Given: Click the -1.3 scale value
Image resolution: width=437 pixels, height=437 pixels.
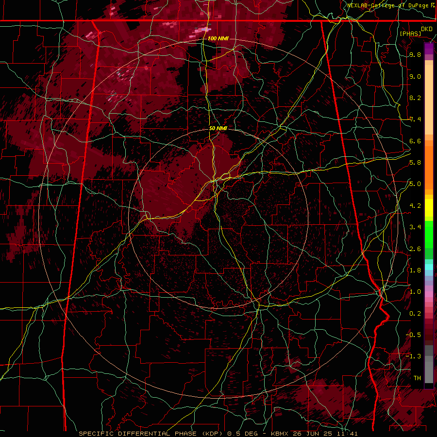Looking at the screenshot, I should (413, 356).
